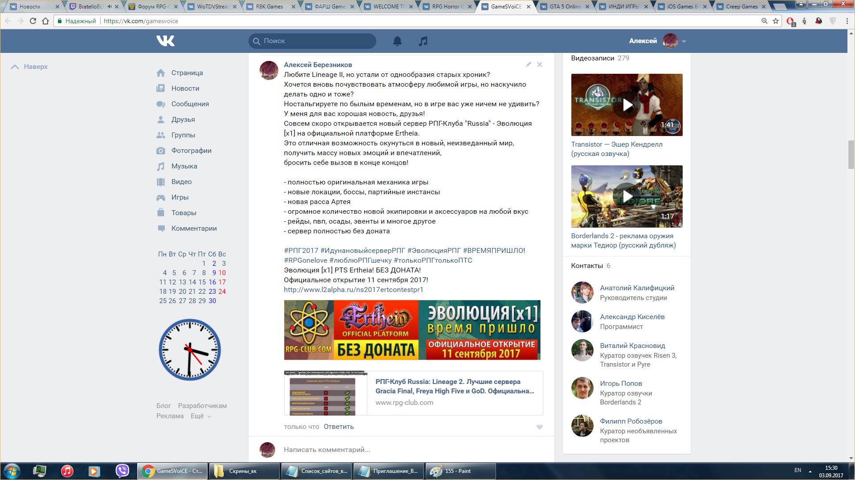Open contact Филипп Робозёров
The height and width of the screenshot is (480, 855).
click(631, 421)
